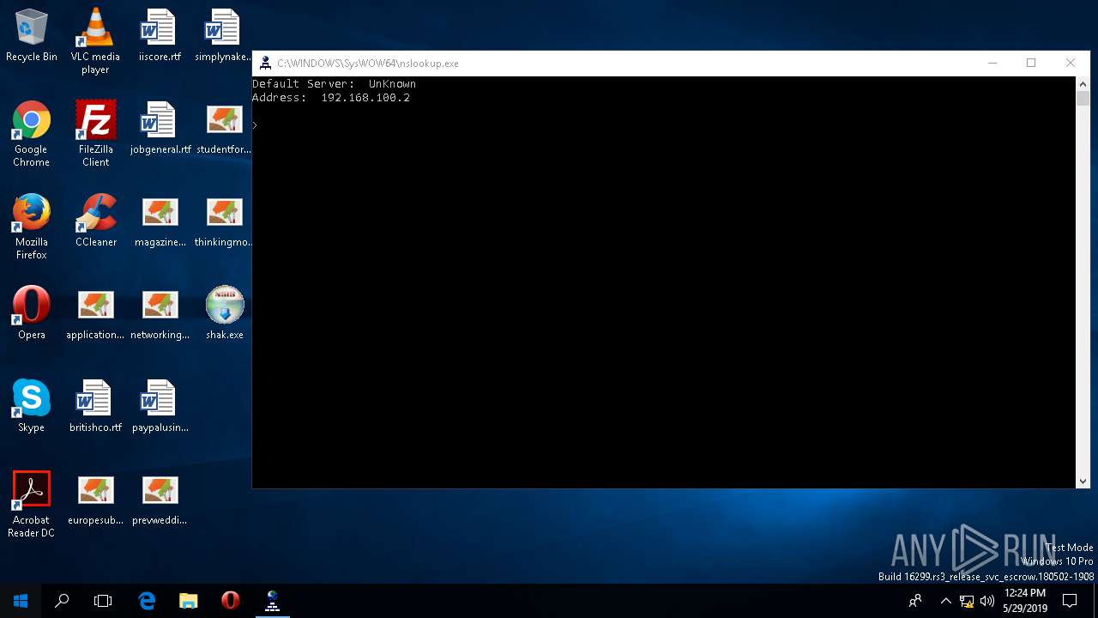Select the VLC media player shortcut
This screenshot has height=618, width=1098.
point(95,41)
